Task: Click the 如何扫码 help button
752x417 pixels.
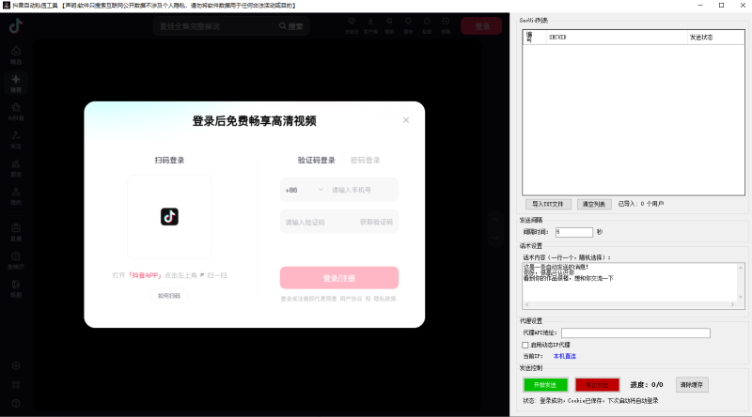Action: pyautogui.click(x=169, y=296)
